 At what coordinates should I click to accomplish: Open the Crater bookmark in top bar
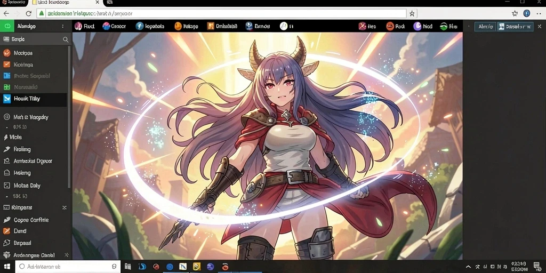click(114, 26)
